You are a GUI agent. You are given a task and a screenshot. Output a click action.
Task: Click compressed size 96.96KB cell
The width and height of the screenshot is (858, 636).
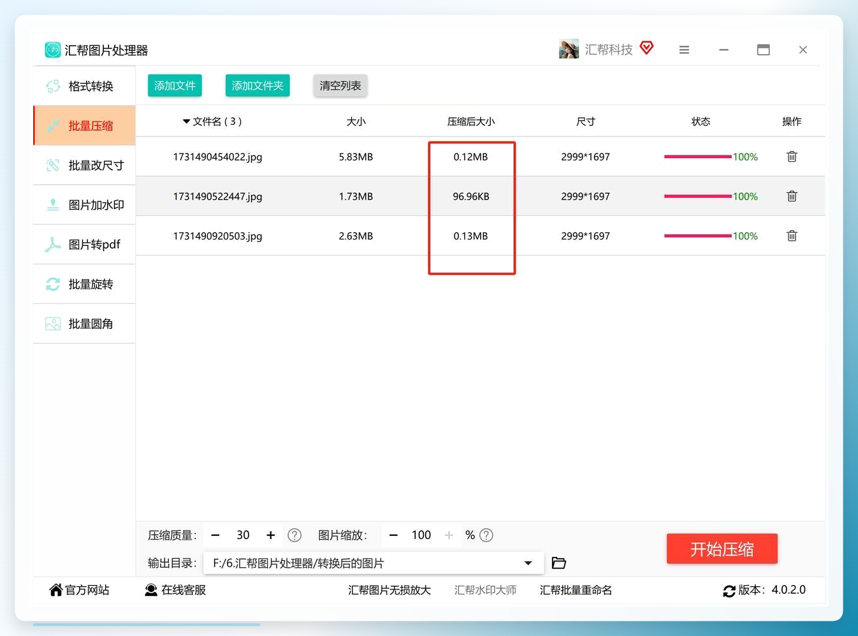pyautogui.click(x=471, y=196)
